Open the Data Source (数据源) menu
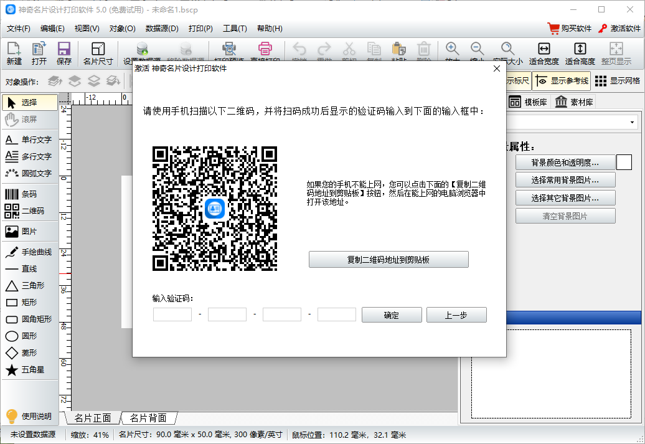The width and height of the screenshot is (645, 444). click(x=162, y=29)
